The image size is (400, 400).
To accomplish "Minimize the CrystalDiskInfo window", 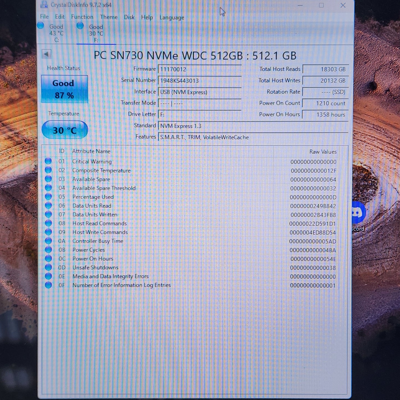I will [300, 5].
